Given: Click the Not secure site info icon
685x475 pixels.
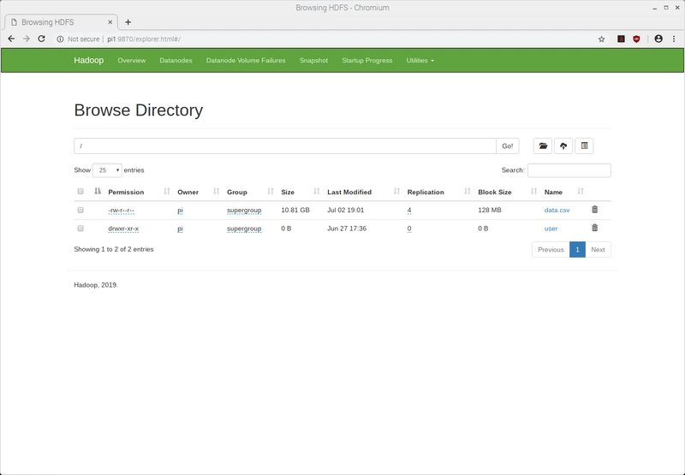Looking at the screenshot, I should (60, 39).
